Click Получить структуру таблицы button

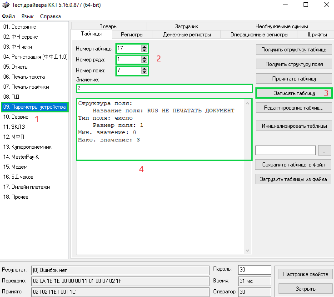294,50
